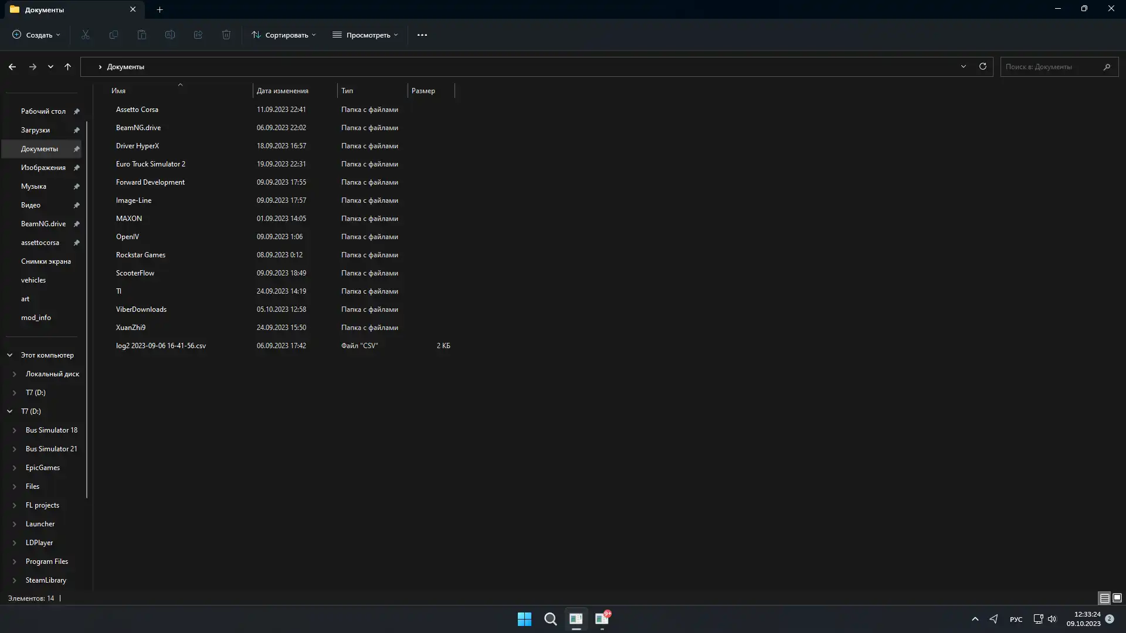
Task: Click the Windows taskbar Start button
Action: [524, 618]
